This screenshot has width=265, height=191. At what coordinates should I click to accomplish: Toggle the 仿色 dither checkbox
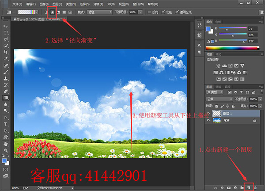[x=163, y=12]
